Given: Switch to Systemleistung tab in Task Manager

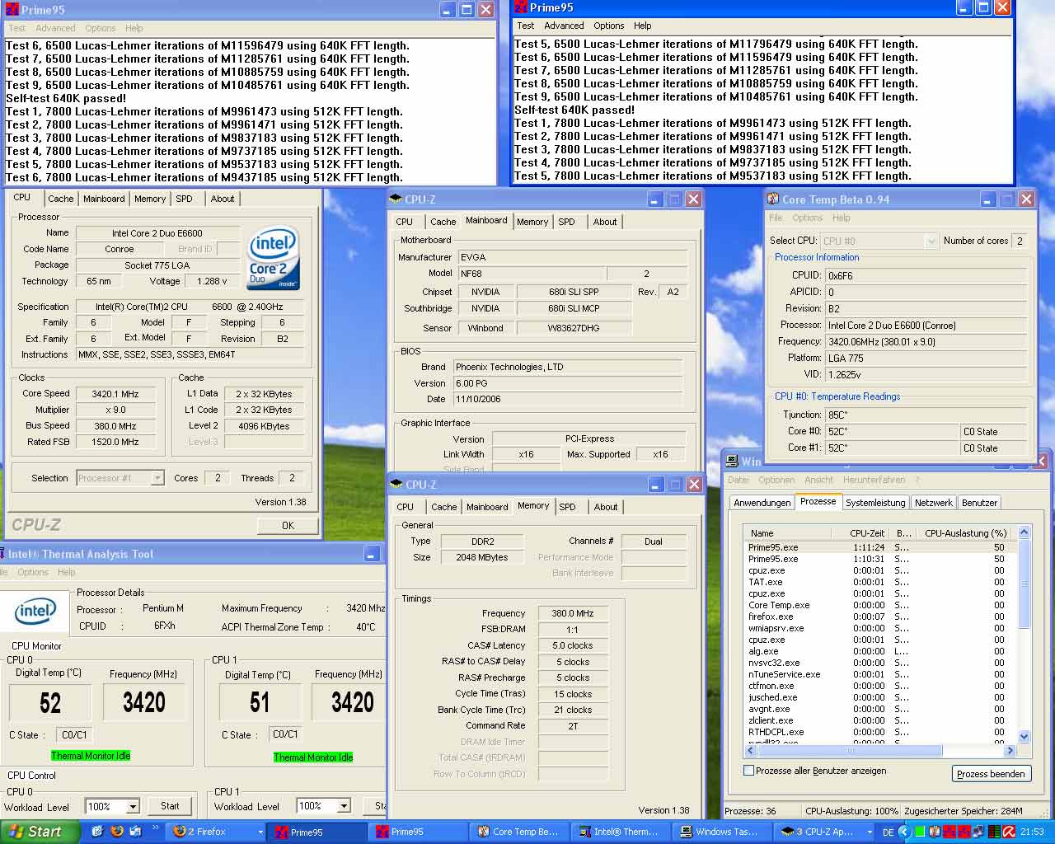Looking at the screenshot, I should tap(875, 503).
